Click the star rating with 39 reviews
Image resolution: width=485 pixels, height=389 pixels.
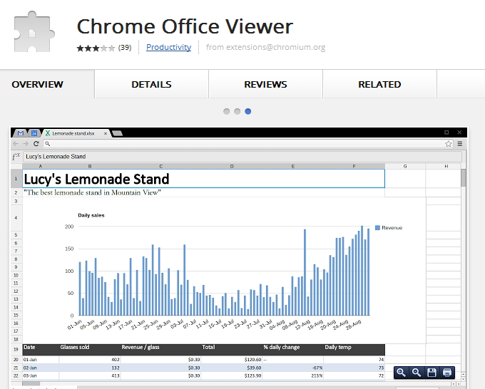[96, 48]
